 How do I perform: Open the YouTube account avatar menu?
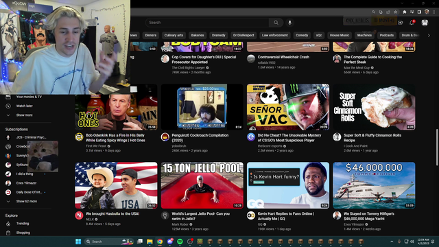425,23
